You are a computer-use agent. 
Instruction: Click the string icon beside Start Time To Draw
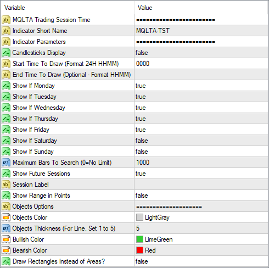coord(6,64)
